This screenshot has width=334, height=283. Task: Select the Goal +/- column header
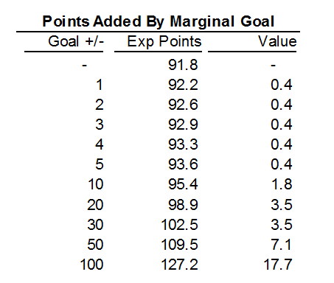pos(76,41)
